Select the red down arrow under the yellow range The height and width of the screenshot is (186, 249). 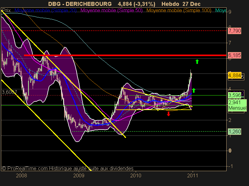click(168, 114)
